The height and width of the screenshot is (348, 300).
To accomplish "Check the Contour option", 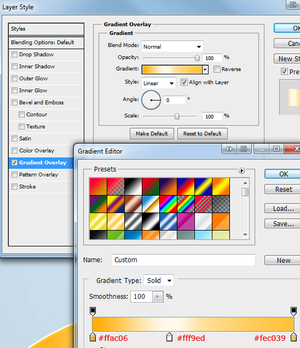I will tap(21, 115).
